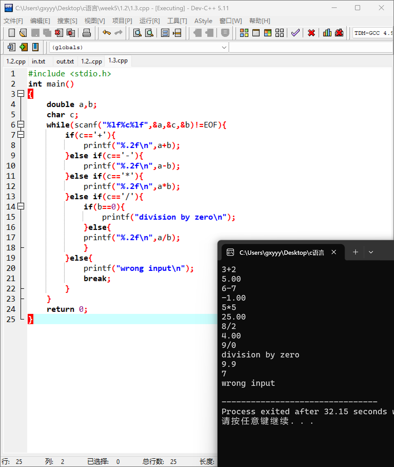Open the 项目[P] menu
394x467 pixels.
point(122,21)
